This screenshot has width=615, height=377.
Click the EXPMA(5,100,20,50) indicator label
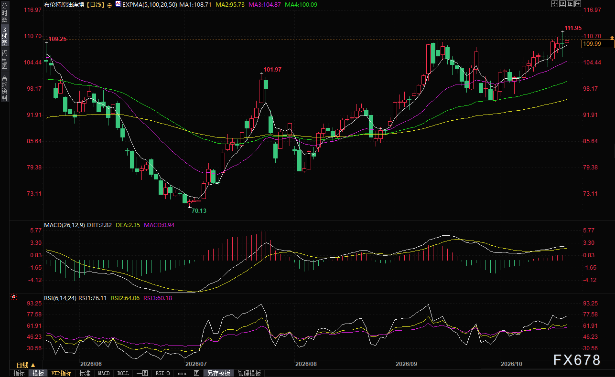[150, 4]
